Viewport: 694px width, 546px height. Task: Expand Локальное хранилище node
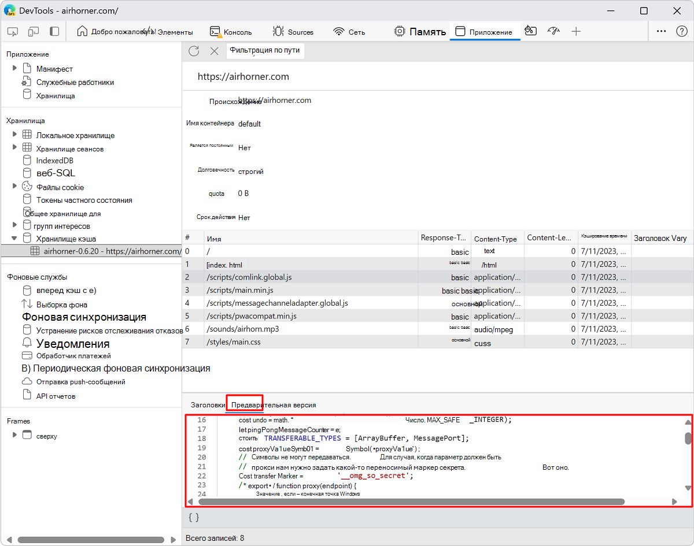click(15, 135)
